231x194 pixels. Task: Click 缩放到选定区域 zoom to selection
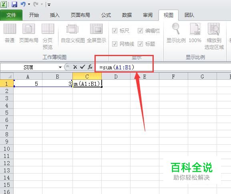214,36
